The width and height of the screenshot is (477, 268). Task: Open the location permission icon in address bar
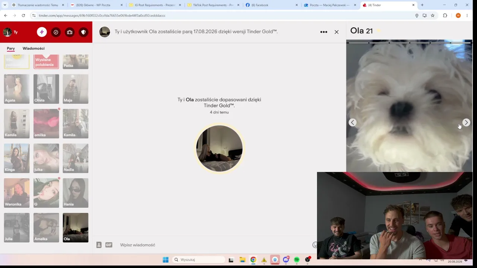click(x=417, y=16)
